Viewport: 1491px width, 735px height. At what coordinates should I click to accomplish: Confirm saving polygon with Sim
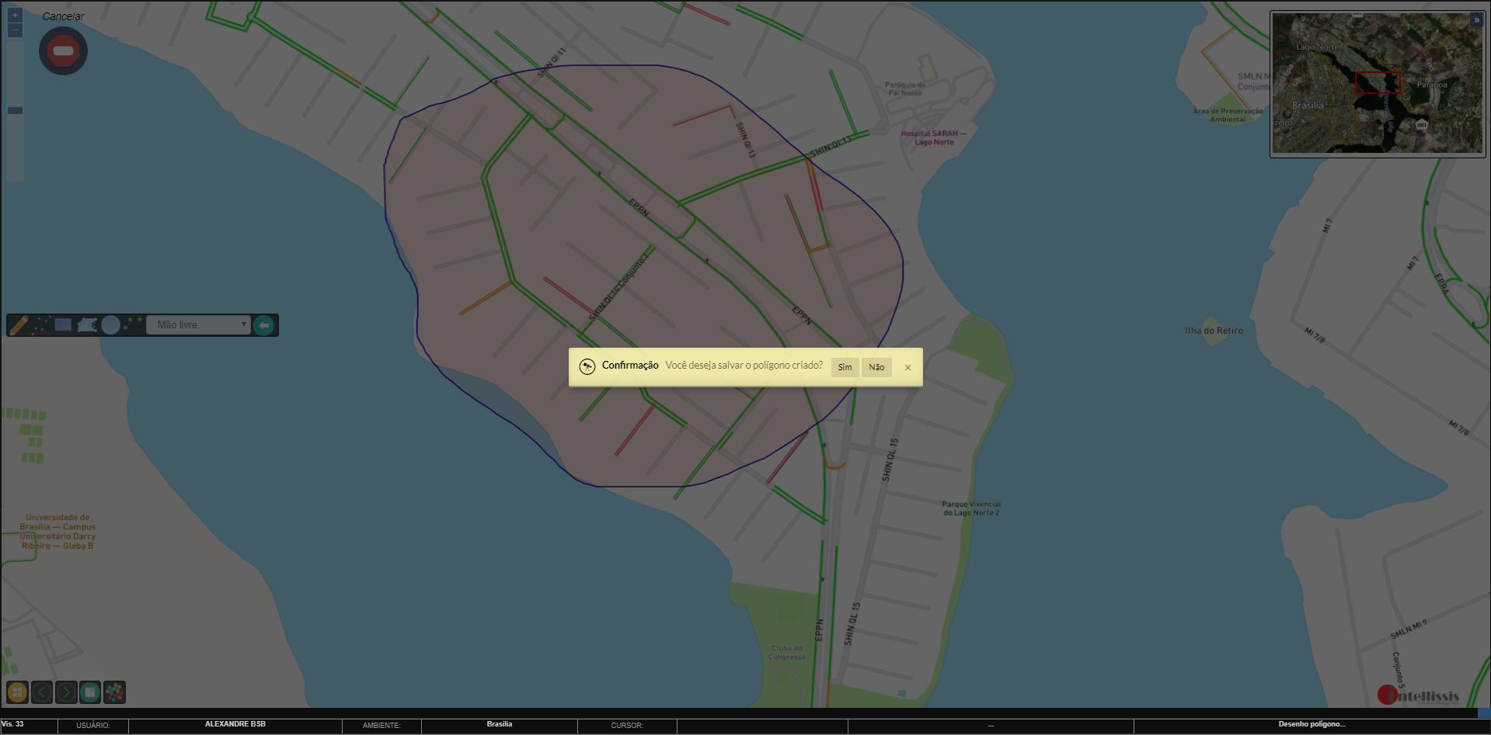[845, 367]
